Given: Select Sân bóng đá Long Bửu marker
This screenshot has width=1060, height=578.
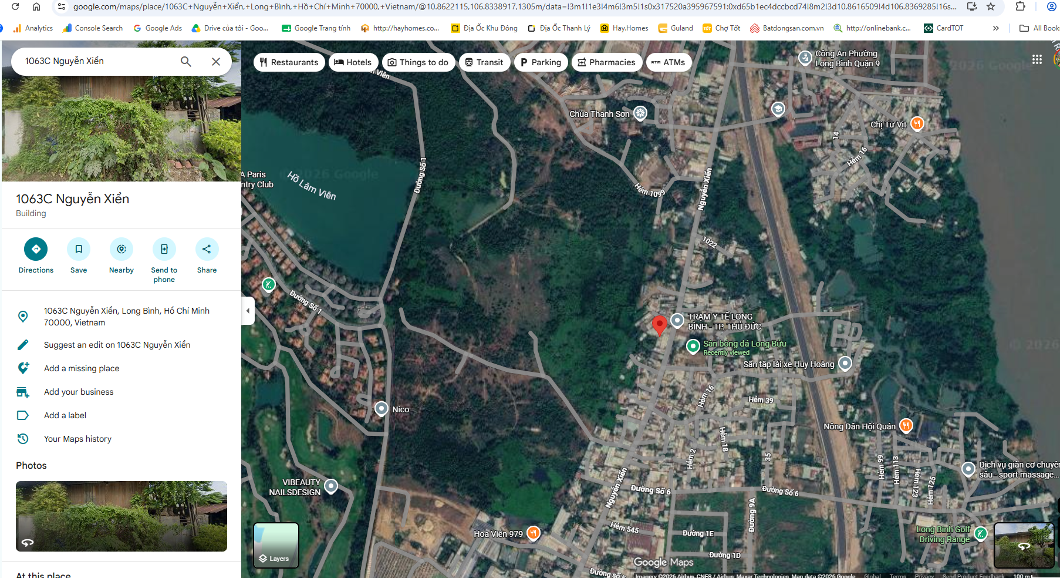Looking at the screenshot, I should (693, 345).
